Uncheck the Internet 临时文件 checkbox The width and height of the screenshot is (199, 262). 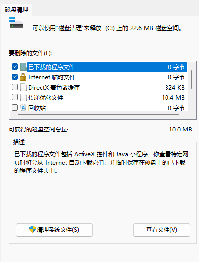[x=15, y=77]
